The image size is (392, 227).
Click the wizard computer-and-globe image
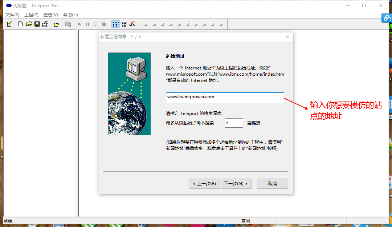(x=129, y=94)
